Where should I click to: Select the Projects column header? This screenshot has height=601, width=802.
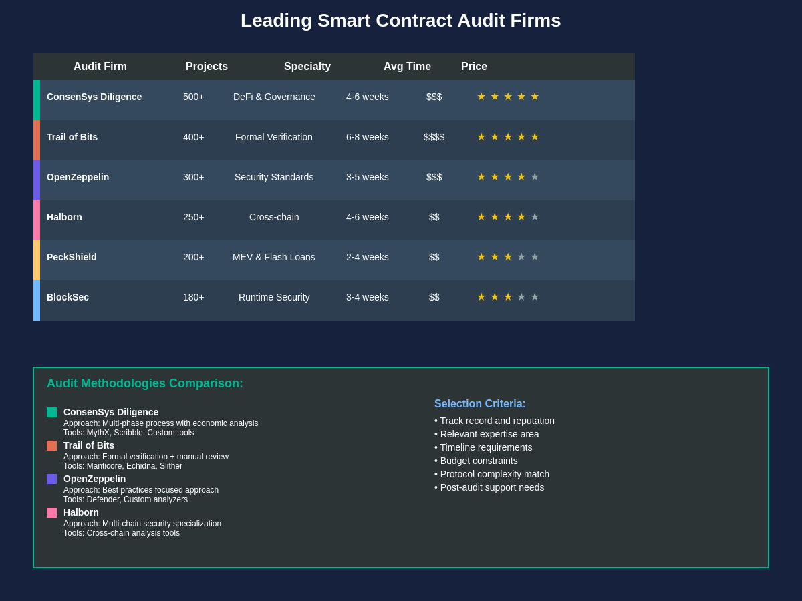tap(207, 67)
